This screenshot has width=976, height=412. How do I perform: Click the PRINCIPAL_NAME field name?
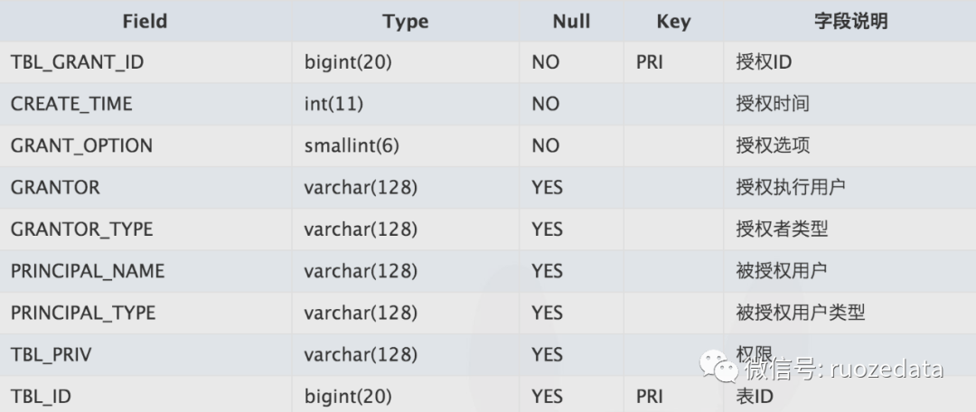pos(88,271)
